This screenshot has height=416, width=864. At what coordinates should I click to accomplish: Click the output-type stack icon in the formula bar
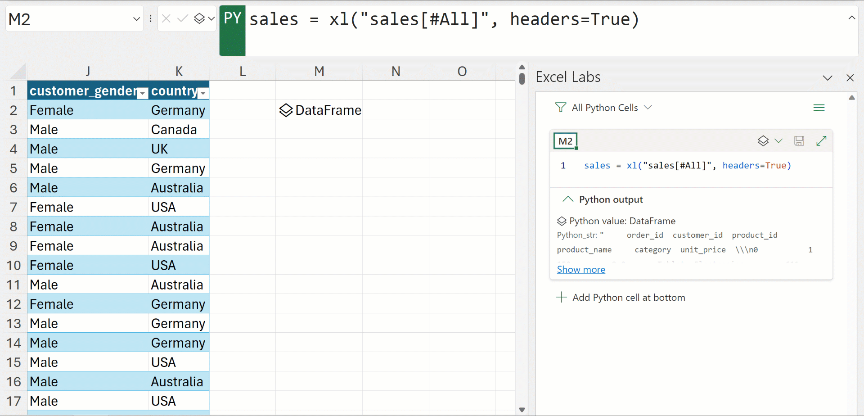click(199, 18)
